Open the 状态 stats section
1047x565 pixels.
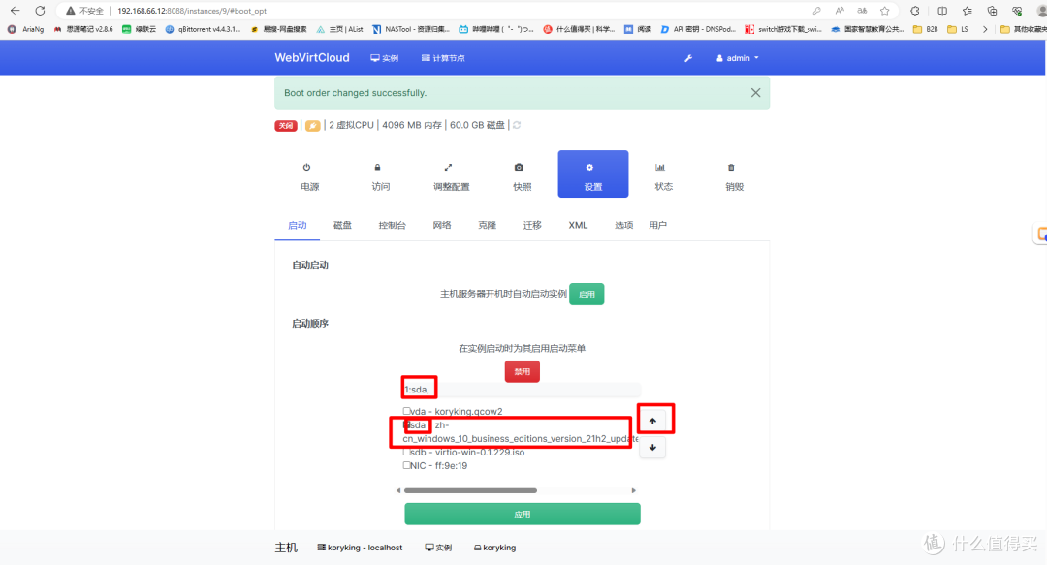(664, 175)
